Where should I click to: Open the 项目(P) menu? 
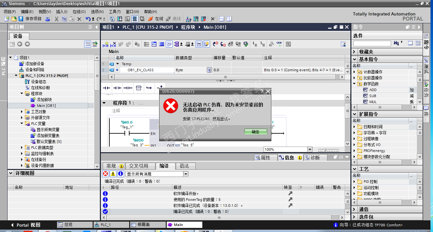point(10,12)
